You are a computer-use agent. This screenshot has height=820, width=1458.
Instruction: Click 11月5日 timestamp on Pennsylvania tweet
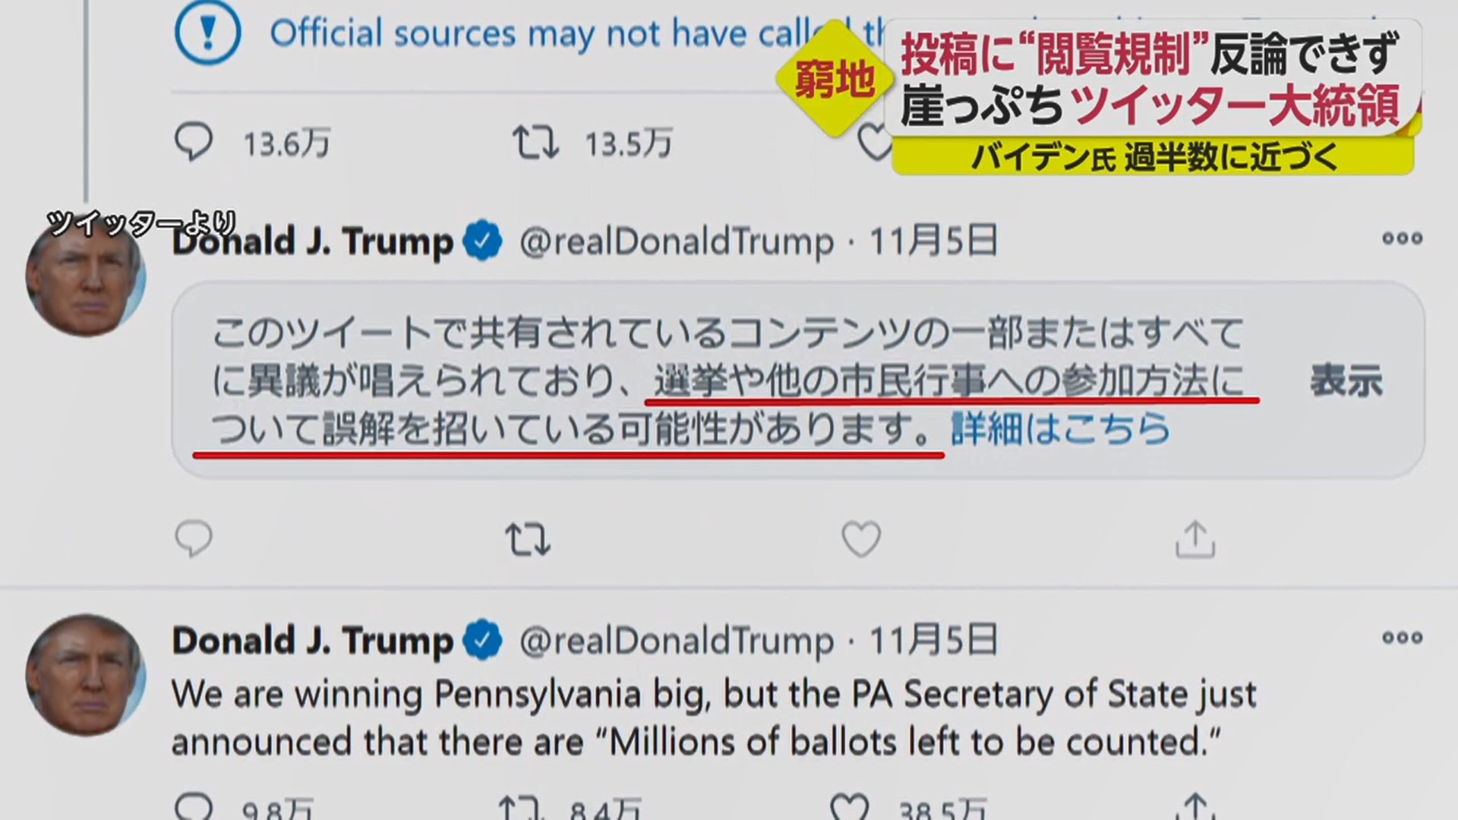coord(933,639)
